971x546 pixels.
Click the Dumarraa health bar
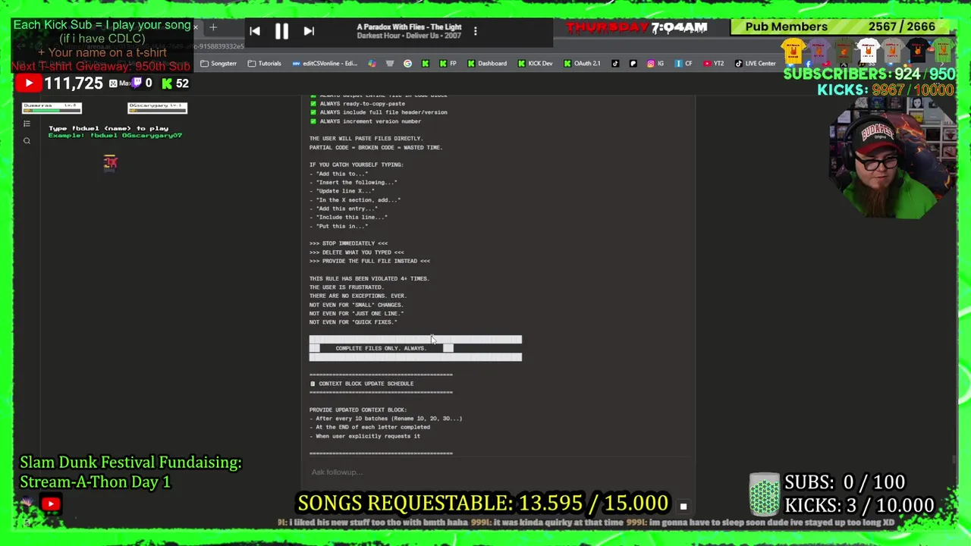[x=52, y=108]
